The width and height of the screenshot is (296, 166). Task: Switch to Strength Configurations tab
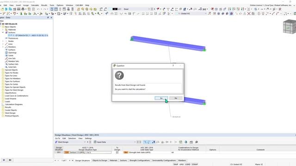click(x=140, y=160)
